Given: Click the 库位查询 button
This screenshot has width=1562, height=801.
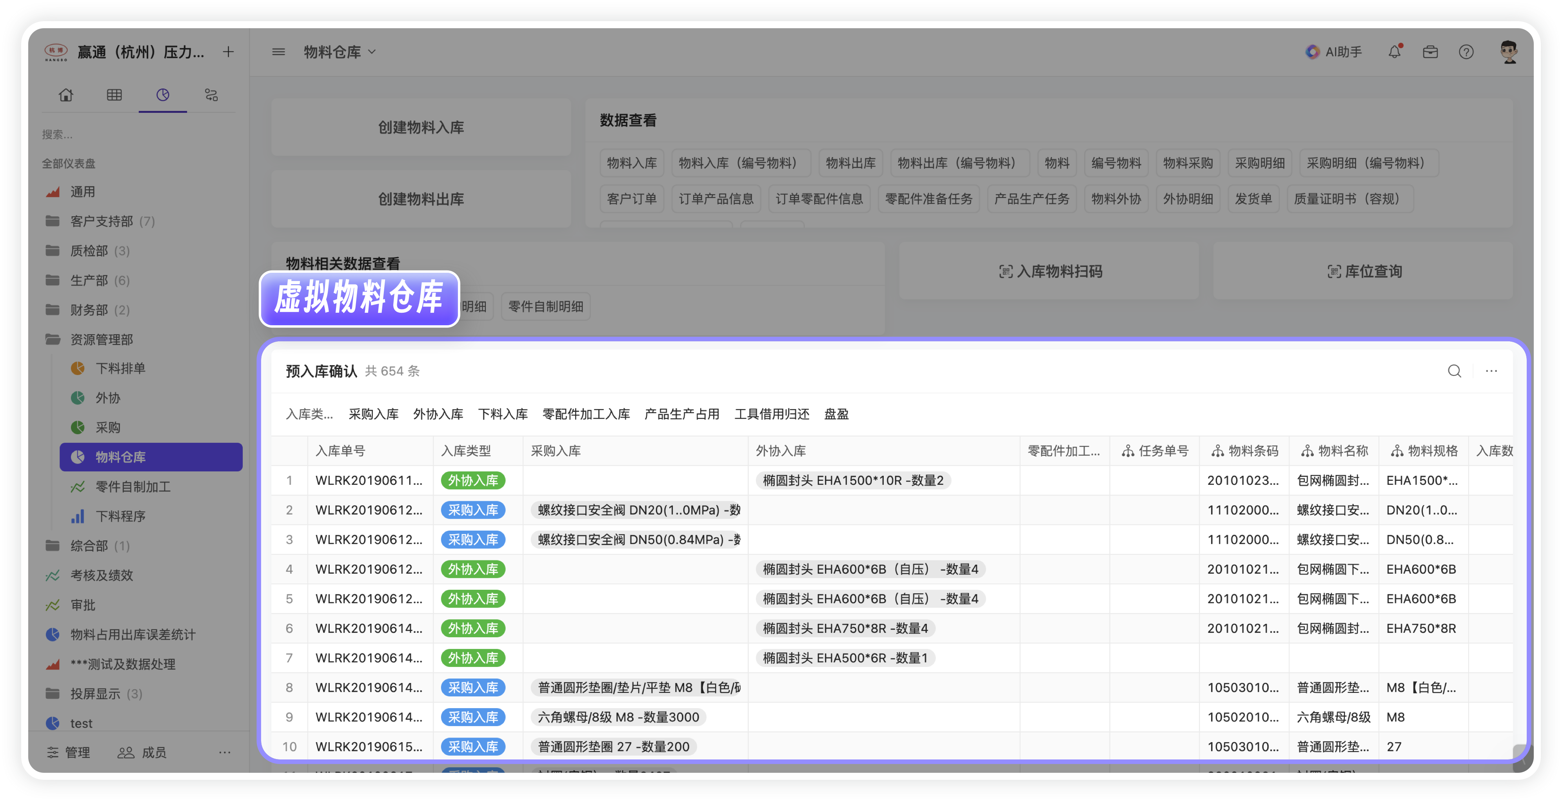Looking at the screenshot, I should [1363, 272].
